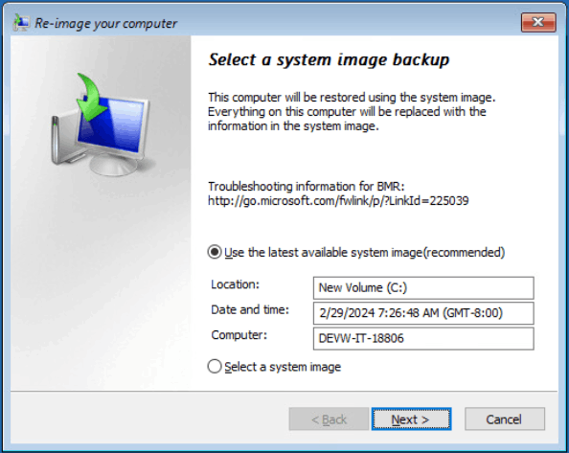This screenshot has width=569, height=453.
Task: Click the Re-image computer title bar icon
Action: coord(21,23)
